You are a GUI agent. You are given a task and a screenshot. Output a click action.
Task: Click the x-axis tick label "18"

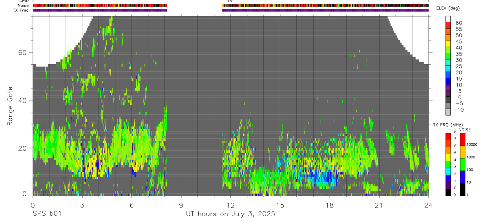[329, 205]
